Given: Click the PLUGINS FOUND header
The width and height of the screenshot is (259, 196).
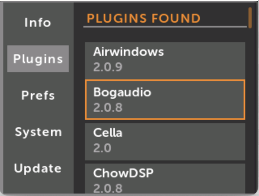Looking at the screenshot, I should pyautogui.click(x=144, y=18).
